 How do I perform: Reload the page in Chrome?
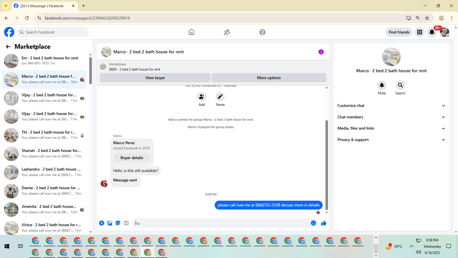coord(27,18)
